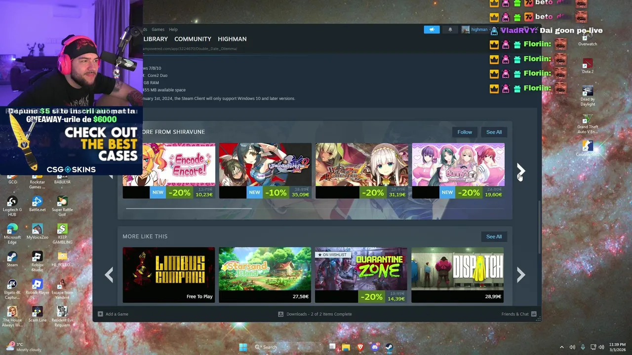
Task: Open the highman profile avatar
Action: [x=465, y=30]
